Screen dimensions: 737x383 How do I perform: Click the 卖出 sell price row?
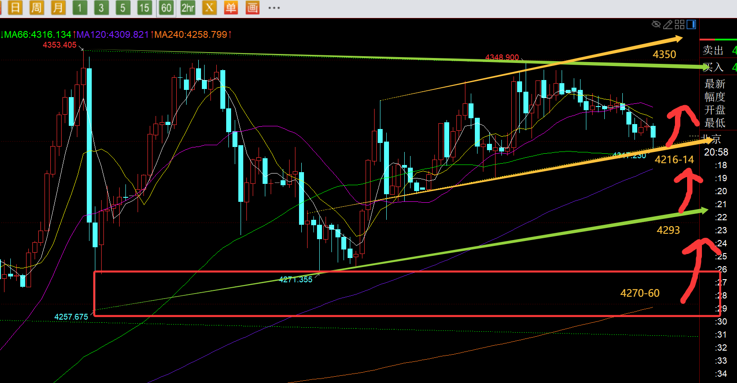(718, 50)
